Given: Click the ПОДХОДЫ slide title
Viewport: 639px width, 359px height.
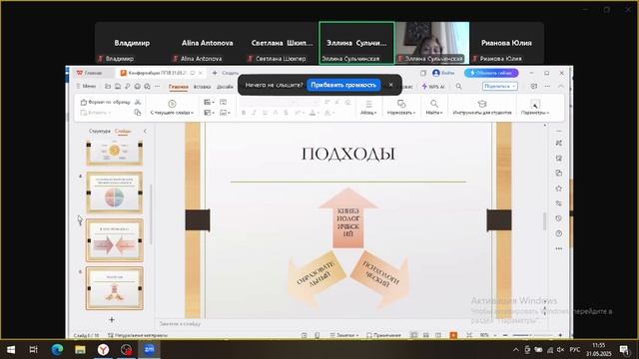Looking at the screenshot, I should pos(348,155).
